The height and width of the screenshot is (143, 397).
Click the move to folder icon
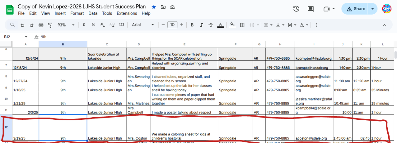pyautogui.click(x=163, y=7)
